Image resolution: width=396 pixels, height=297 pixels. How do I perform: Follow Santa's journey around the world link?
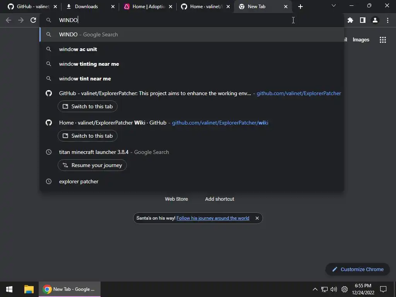click(x=213, y=218)
